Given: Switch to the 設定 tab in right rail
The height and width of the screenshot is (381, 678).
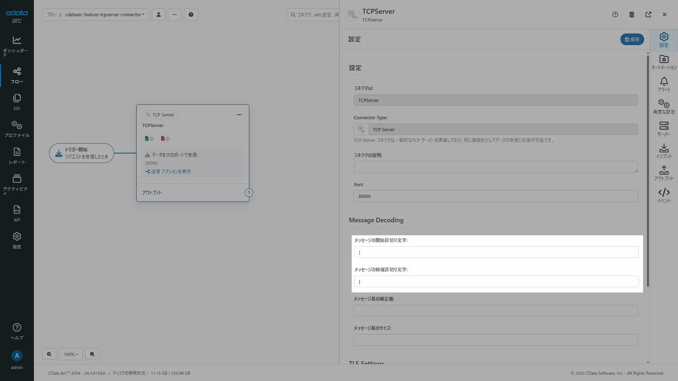Looking at the screenshot, I should (x=664, y=40).
